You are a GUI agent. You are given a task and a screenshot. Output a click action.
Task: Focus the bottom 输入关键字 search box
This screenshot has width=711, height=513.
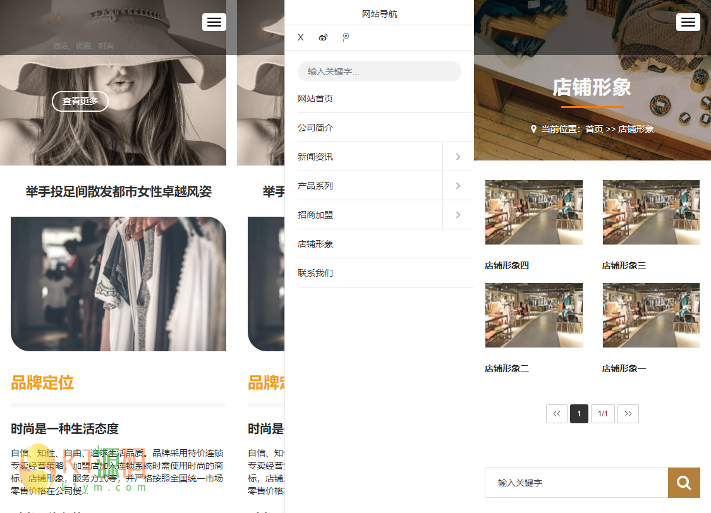click(x=576, y=483)
